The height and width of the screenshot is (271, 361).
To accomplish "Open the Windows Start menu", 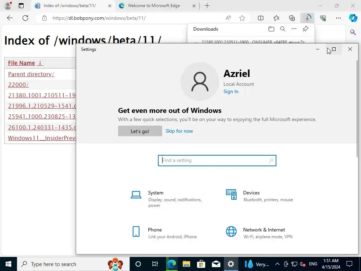I will (8, 264).
